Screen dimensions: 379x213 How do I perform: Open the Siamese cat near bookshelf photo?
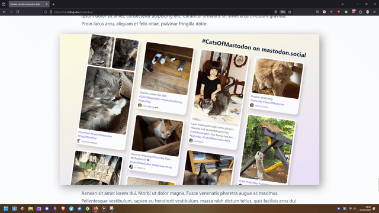click(x=208, y=168)
